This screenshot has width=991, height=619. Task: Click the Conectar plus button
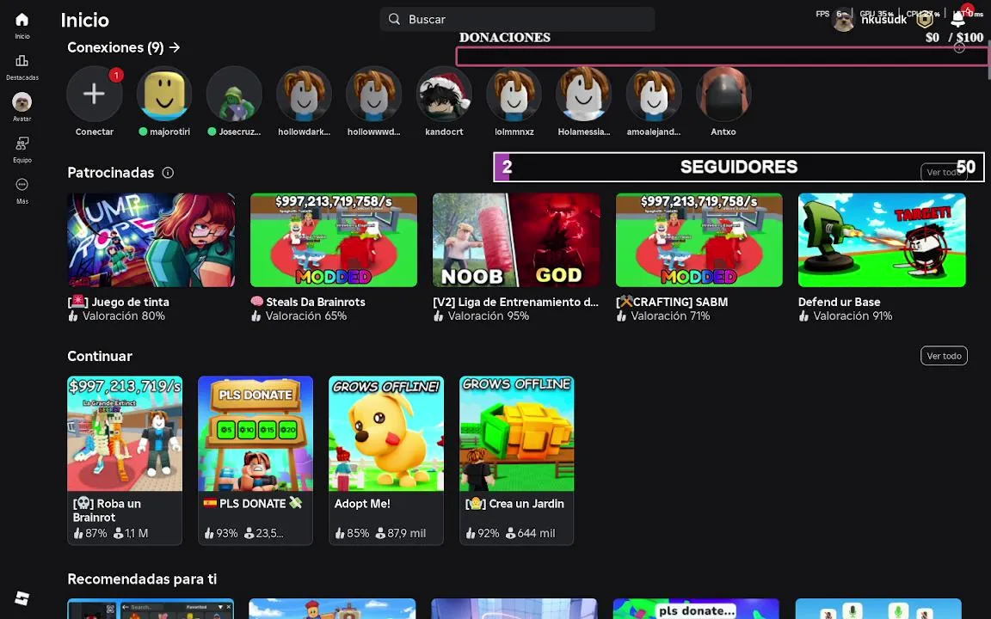tap(94, 94)
